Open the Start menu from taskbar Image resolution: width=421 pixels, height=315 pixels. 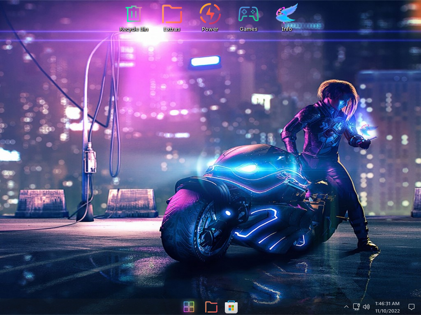(x=189, y=307)
